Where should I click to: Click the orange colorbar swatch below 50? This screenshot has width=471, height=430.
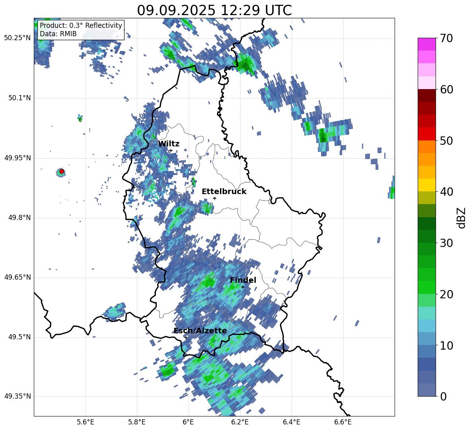[426, 146]
